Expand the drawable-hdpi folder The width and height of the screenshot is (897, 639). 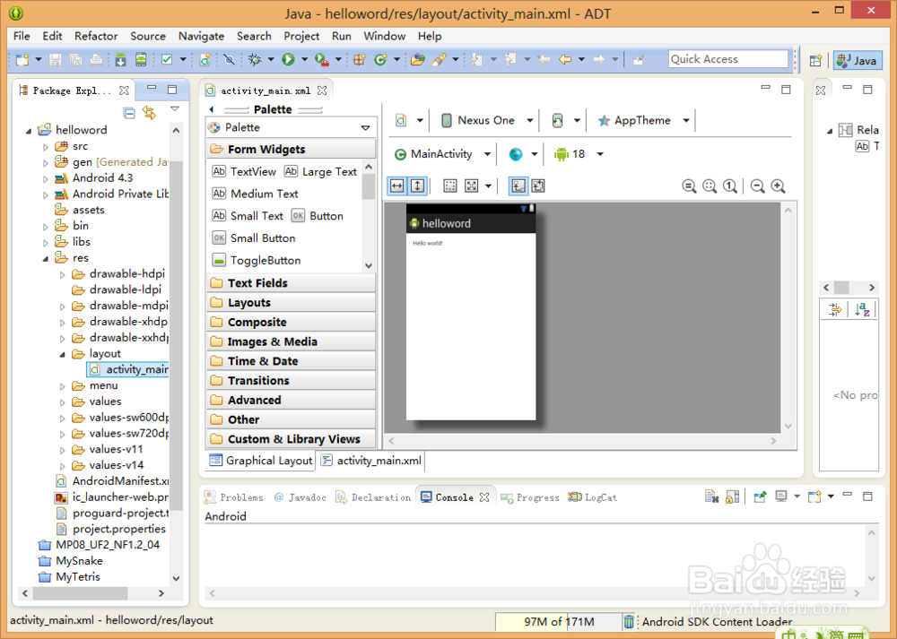tap(63, 275)
